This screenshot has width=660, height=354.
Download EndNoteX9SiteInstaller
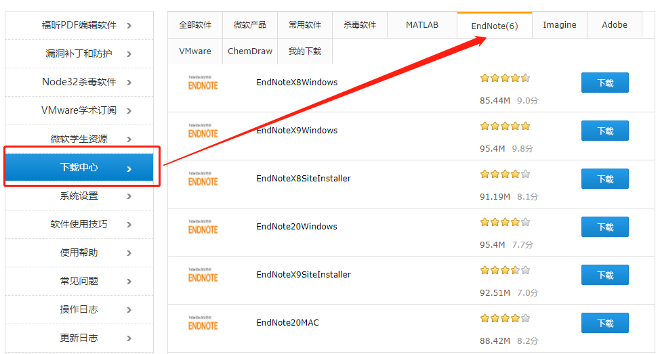pos(605,275)
